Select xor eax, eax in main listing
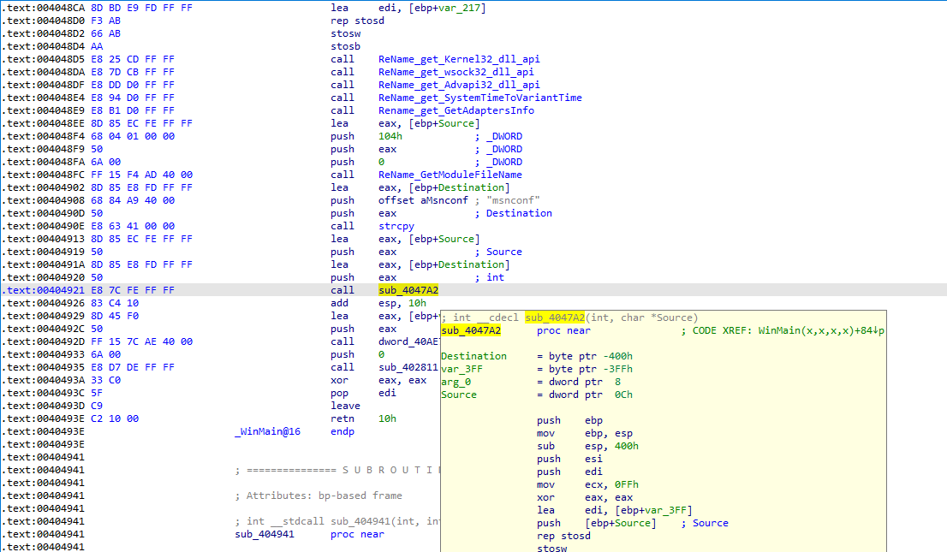 (378, 380)
